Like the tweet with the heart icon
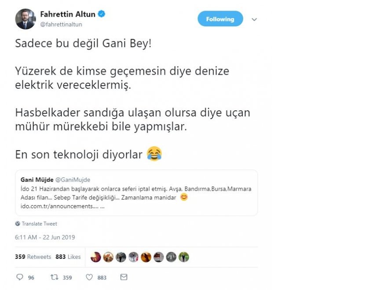The width and height of the screenshot is (387, 290). click(x=89, y=277)
